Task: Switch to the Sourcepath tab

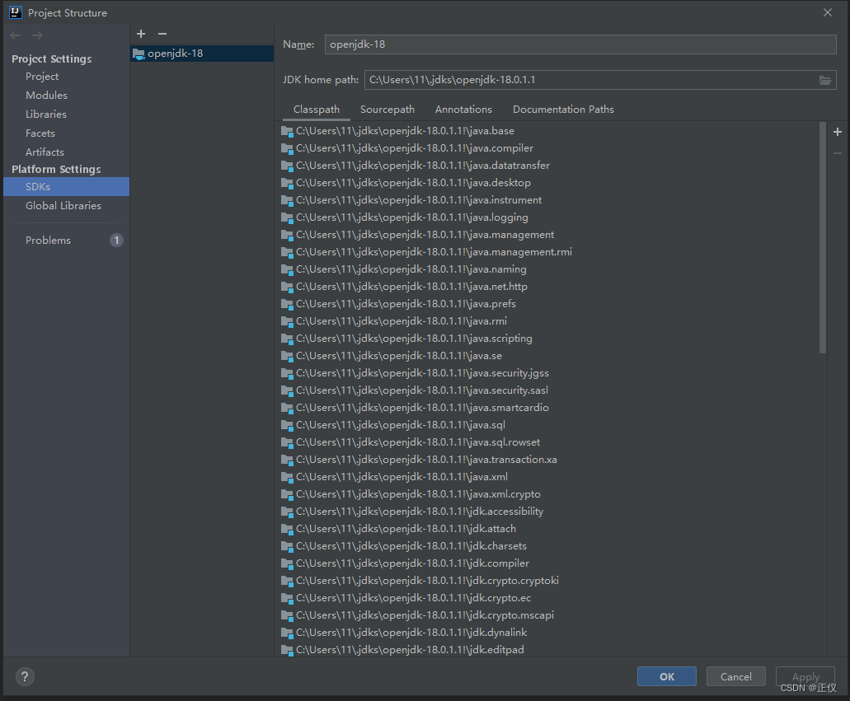Action: point(387,110)
